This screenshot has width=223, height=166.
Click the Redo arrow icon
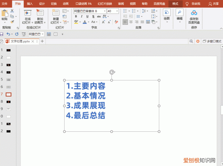click(17, 34)
